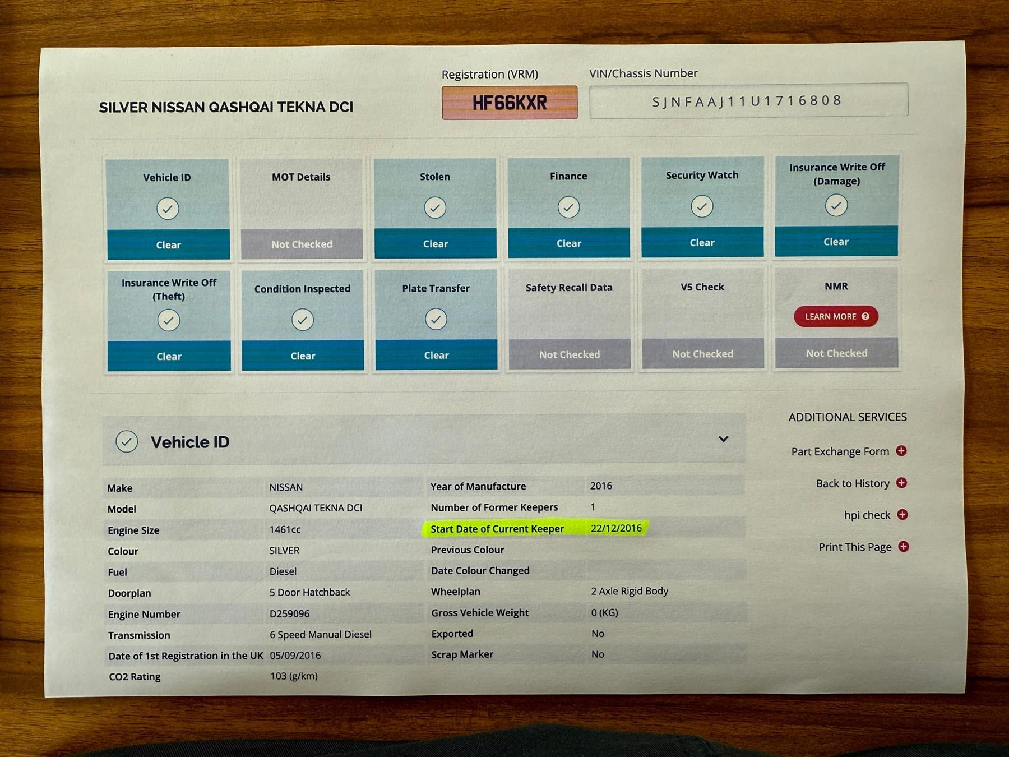
Task: Click the Insurance Write Off (Damage) checkmark
Action: [x=836, y=205]
